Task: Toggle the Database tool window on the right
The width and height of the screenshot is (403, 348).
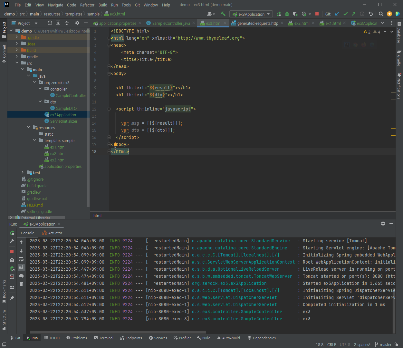Action: point(399,33)
